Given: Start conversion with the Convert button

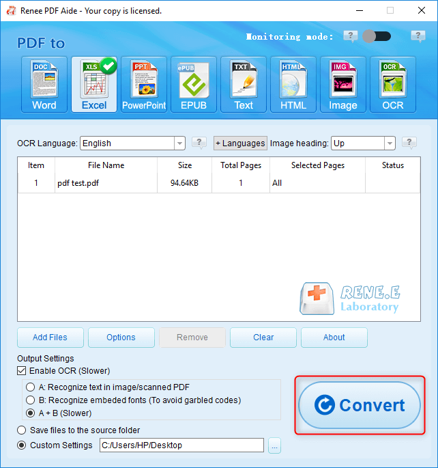Looking at the screenshot, I should pos(360,405).
